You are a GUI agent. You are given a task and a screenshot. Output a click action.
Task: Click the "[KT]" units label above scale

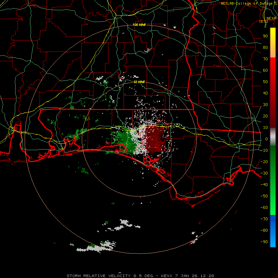[x=263, y=21]
